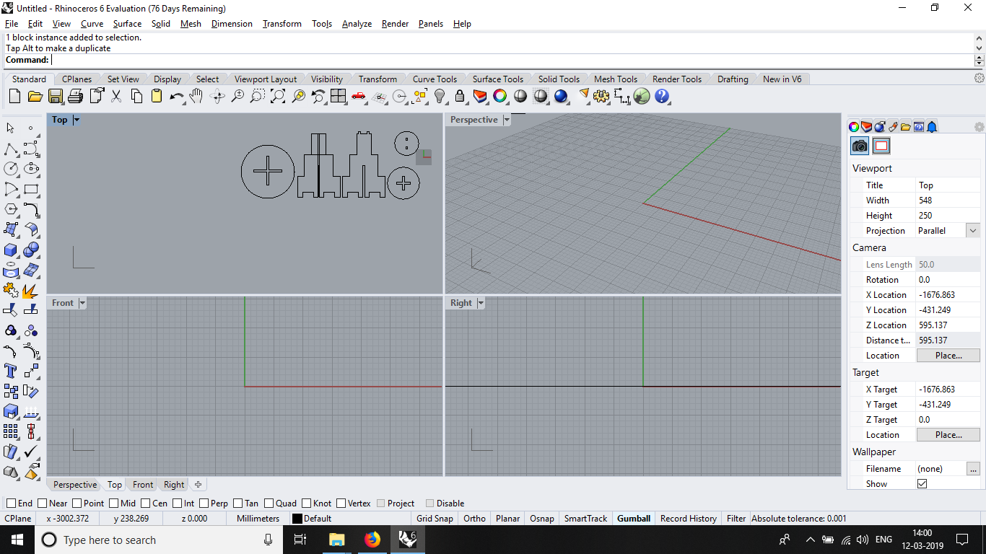Switch to the Curve Tools toolbar tab

[x=435, y=79]
